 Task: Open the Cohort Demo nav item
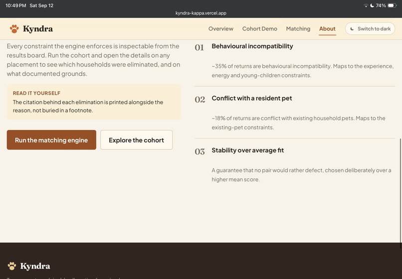coord(260,29)
